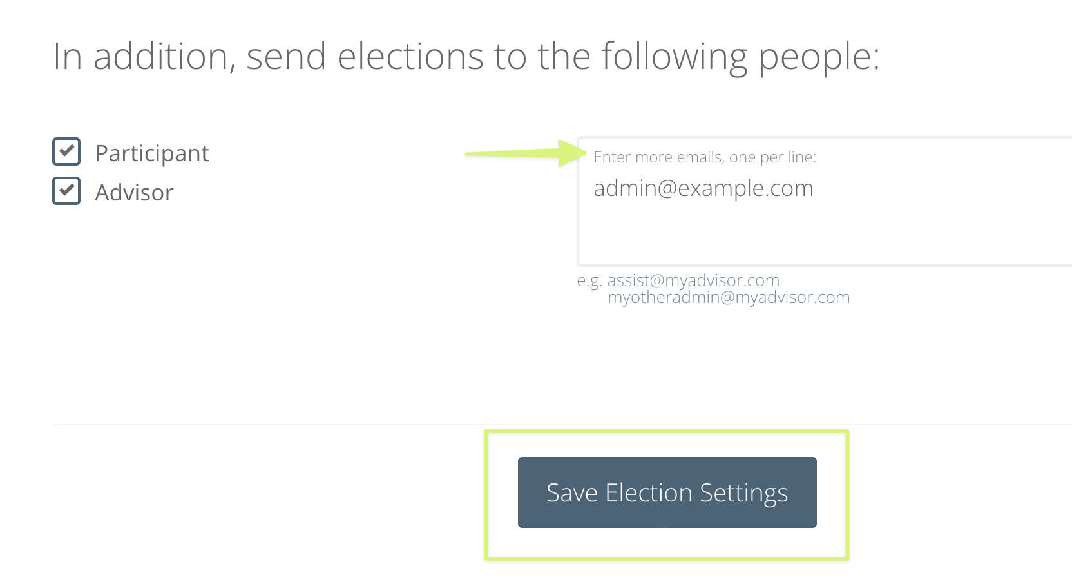Click the blank area below admin@example.com
The image size is (1072, 584).
773,232
